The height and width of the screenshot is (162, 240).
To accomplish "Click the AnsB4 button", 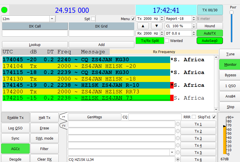I will (230, 96).
